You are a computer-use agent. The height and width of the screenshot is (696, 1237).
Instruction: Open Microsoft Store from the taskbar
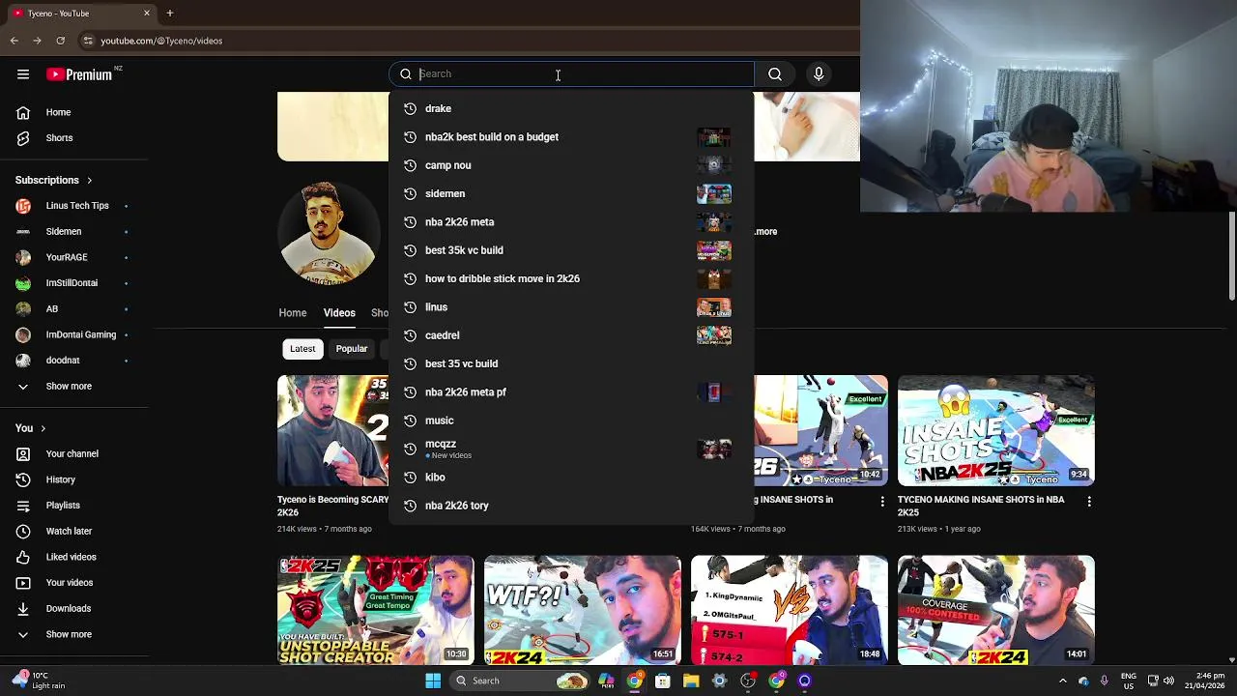click(x=663, y=681)
